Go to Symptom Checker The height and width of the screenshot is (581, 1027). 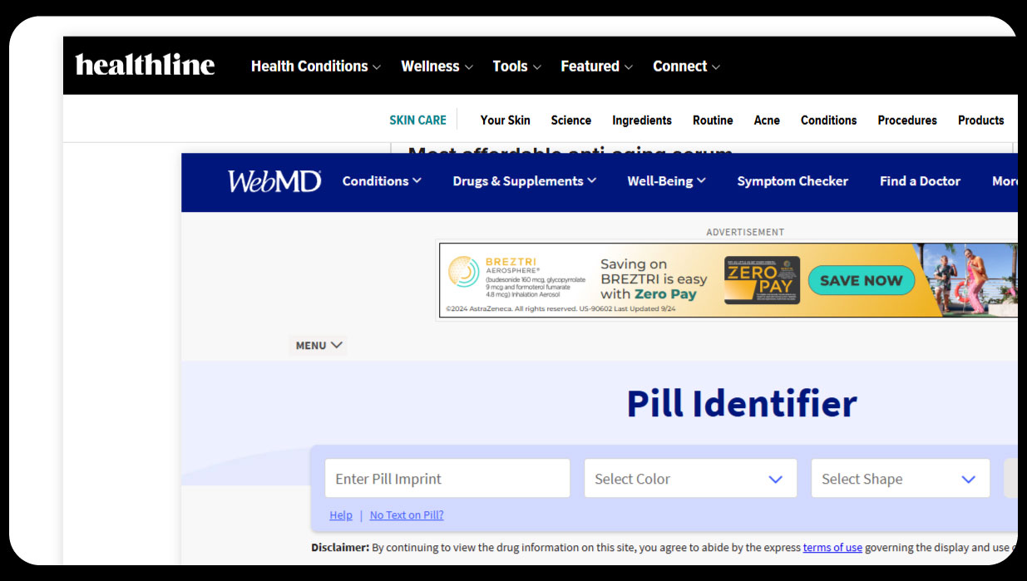click(x=792, y=181)
